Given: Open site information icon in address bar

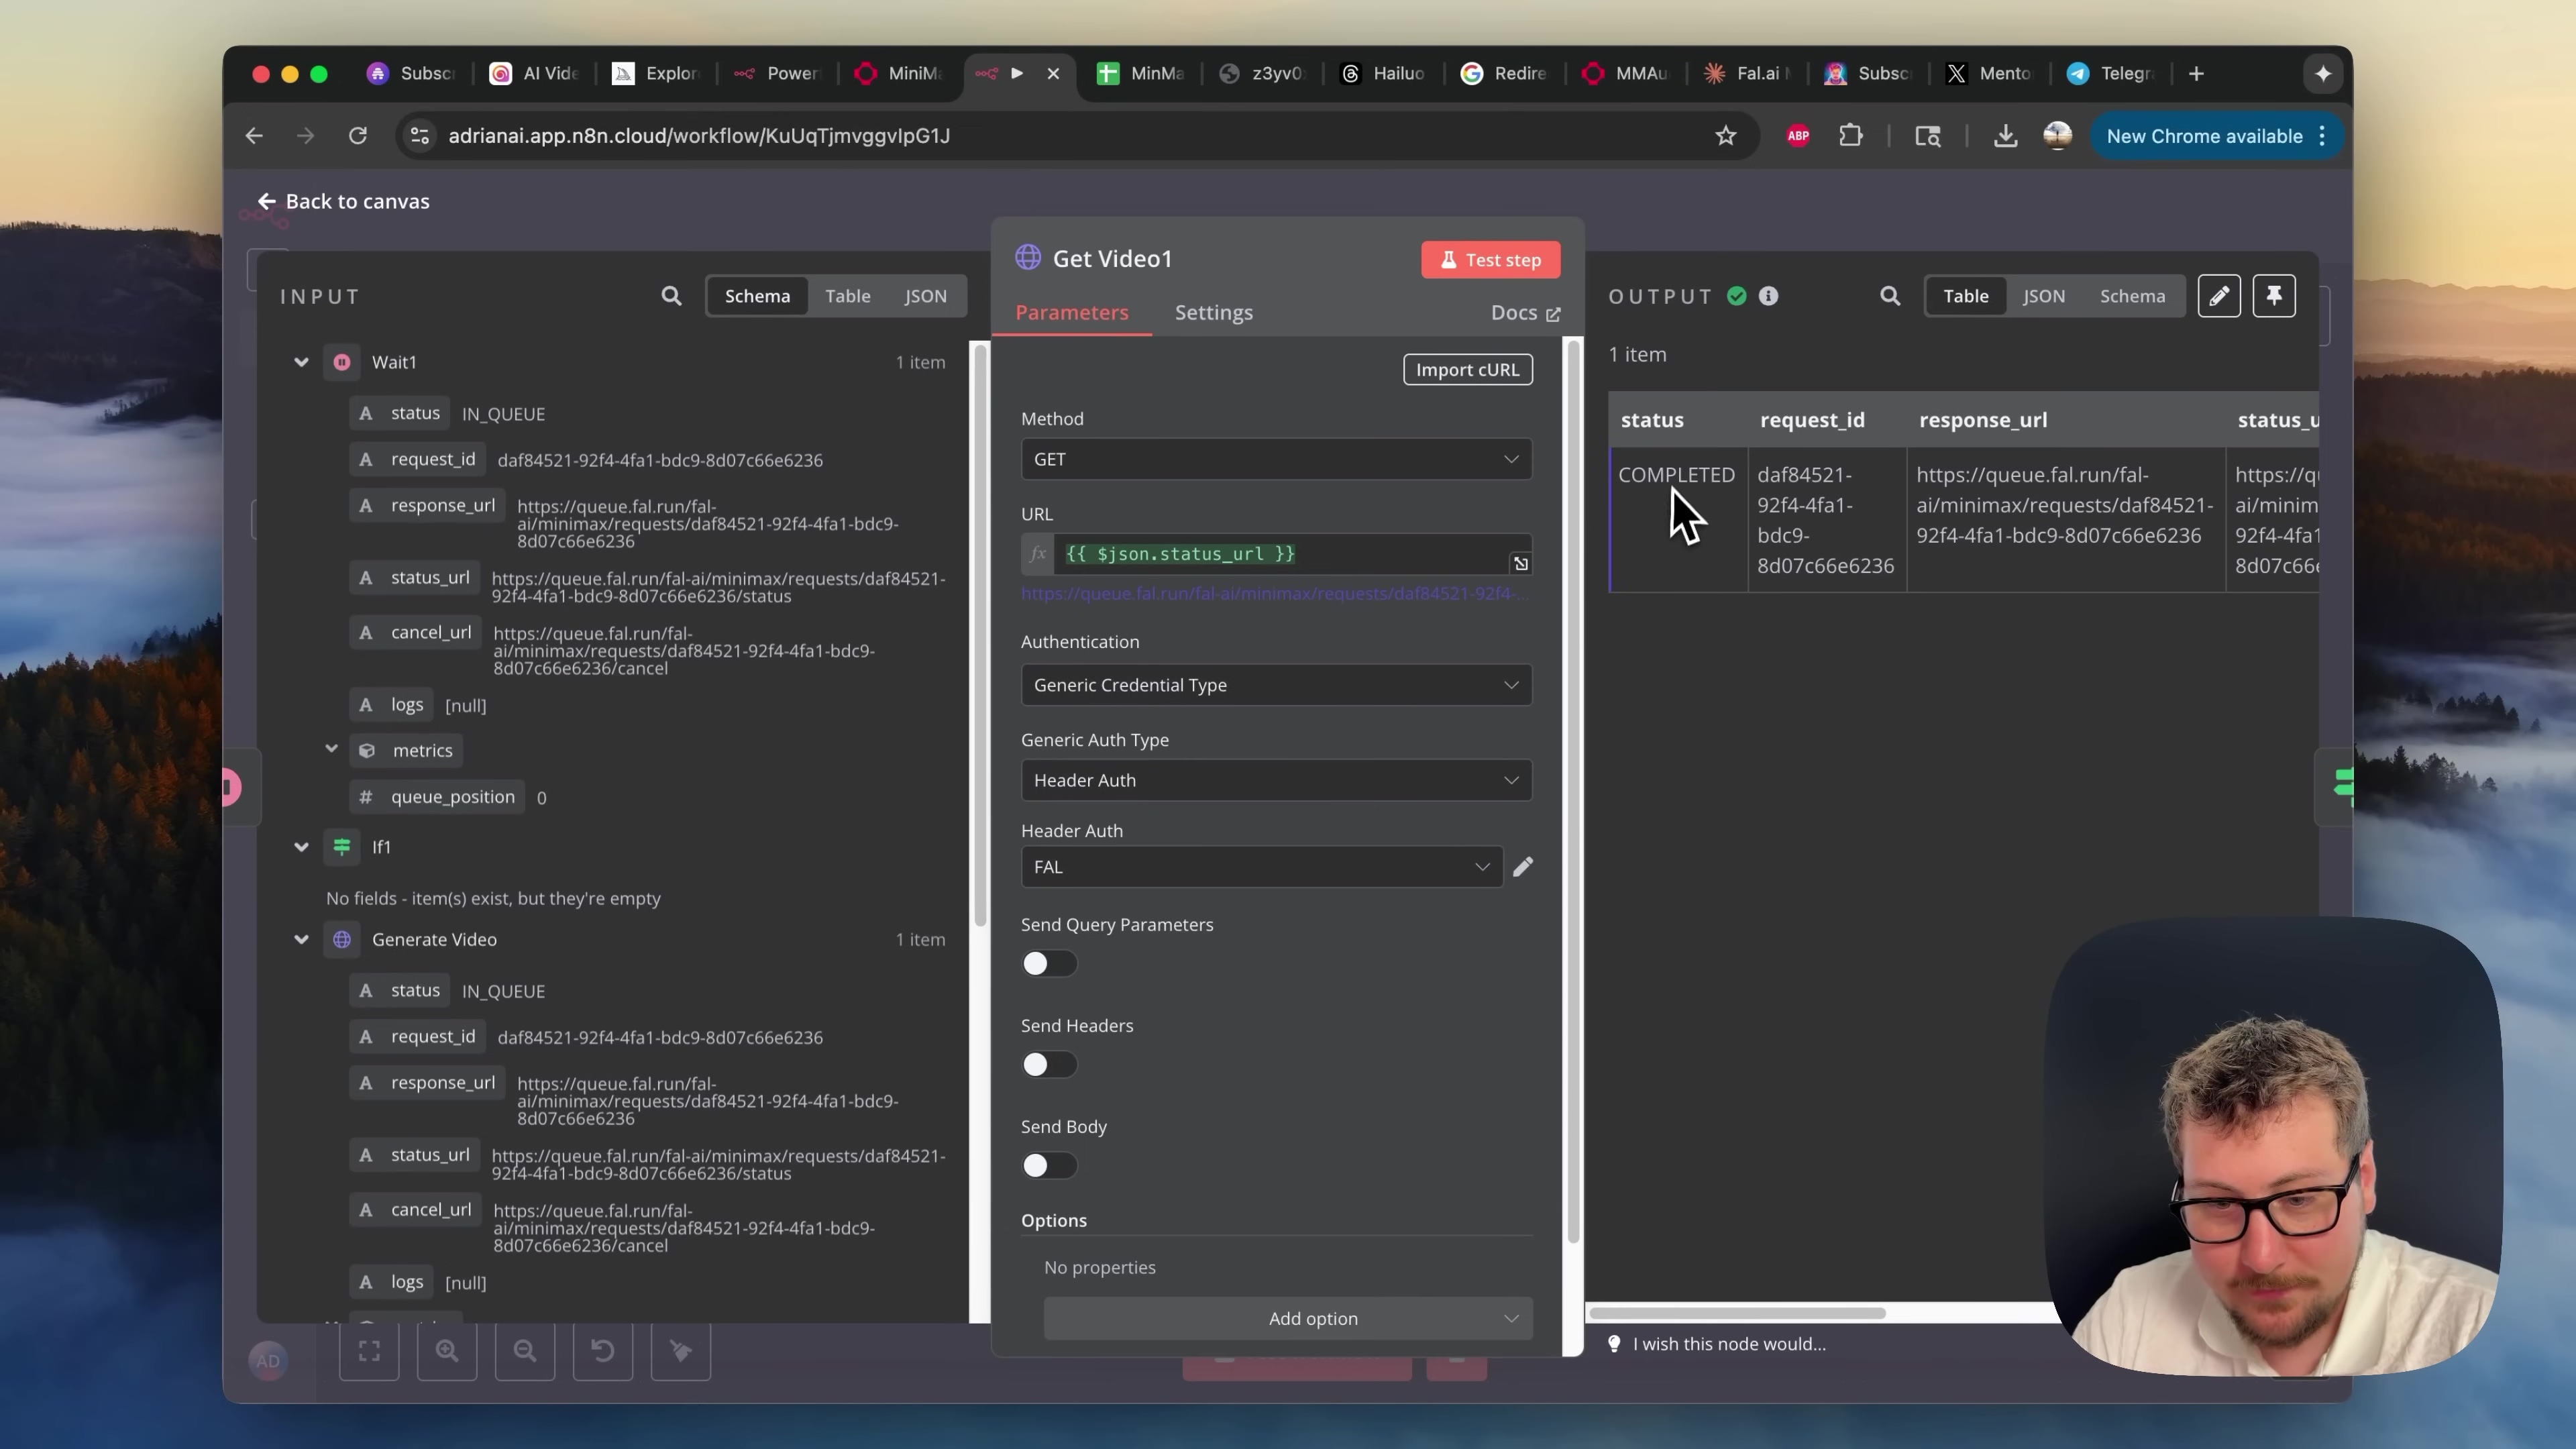Looking at the screenshot, I should click(420, 136).
